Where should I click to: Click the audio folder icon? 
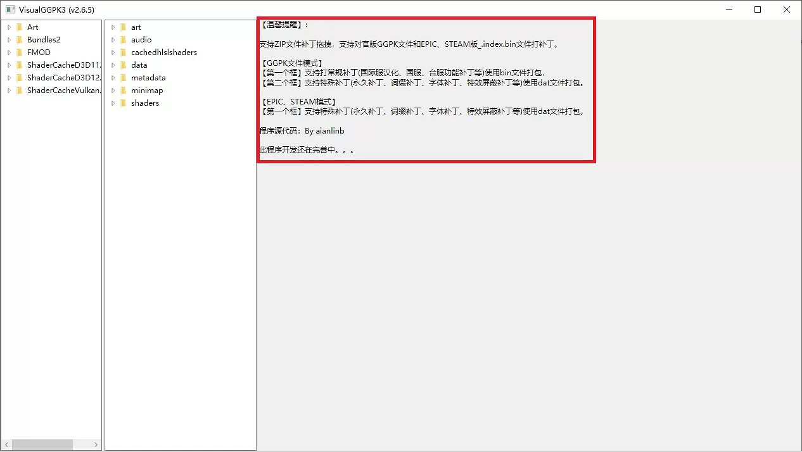(x=124, y=39)
